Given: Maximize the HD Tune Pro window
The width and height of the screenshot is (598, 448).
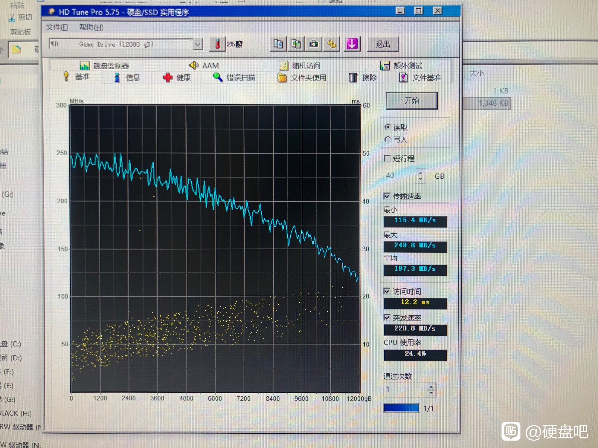Looking at the screenshot, I should [418, 11].
